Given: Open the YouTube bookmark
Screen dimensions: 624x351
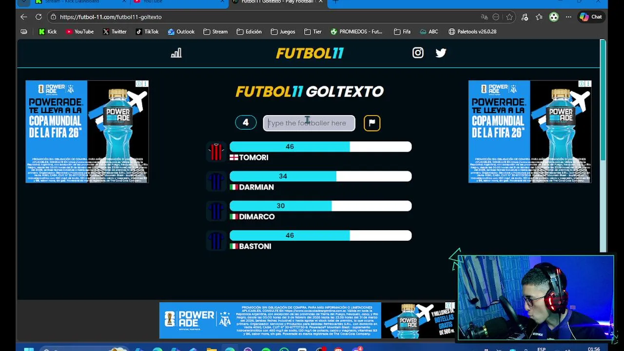Looking at the screenshot, I should point(79,32).
